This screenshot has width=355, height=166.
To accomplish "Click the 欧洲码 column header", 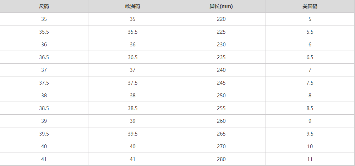I will pos(132,7).
